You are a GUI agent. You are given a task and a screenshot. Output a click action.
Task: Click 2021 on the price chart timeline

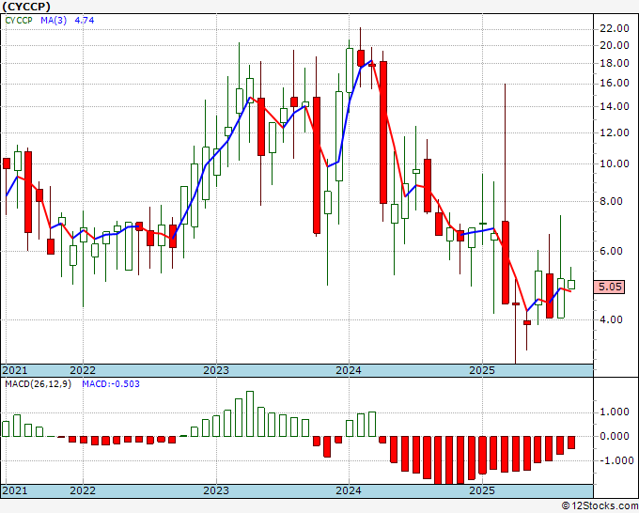[15, 370]
